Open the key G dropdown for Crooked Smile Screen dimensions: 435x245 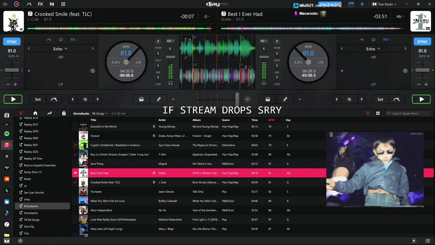(x=207, y=16)
